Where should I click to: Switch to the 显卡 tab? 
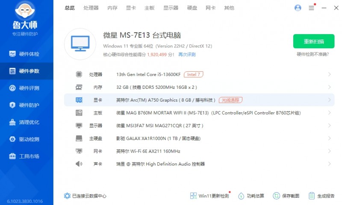tap(131, 8)
